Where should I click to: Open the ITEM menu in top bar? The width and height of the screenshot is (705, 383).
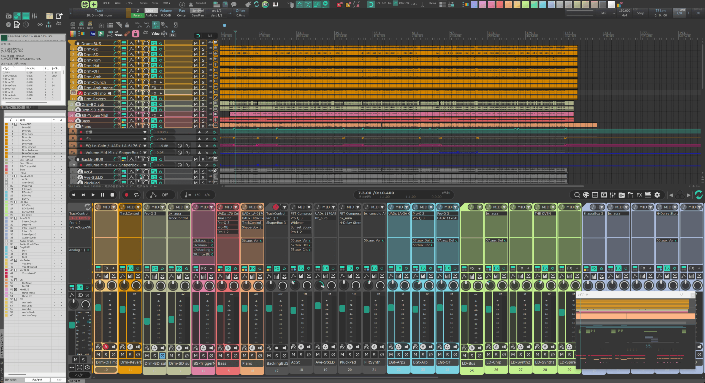[x=166, y=3]
